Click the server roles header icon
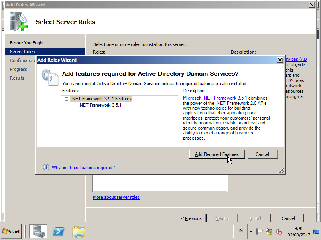The height and width of the screenshot is (240, 321). coord(18,22)
